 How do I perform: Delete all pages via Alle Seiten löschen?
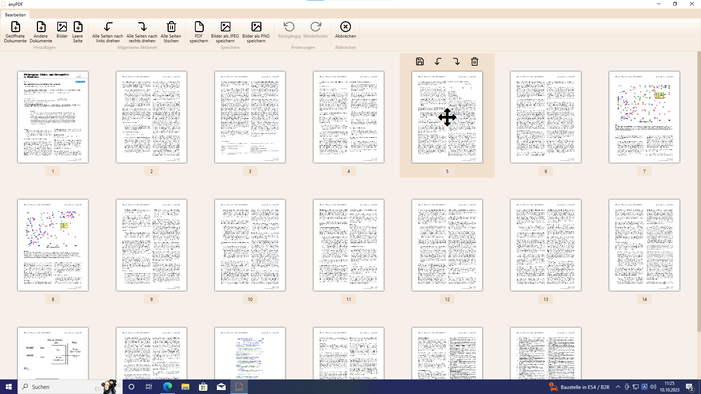coord(171,27)
